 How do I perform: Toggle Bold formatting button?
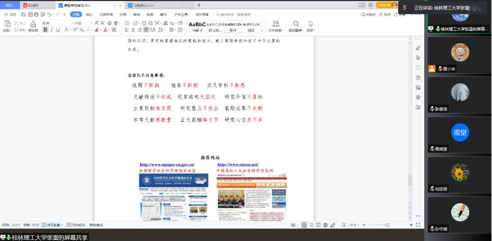44,30
